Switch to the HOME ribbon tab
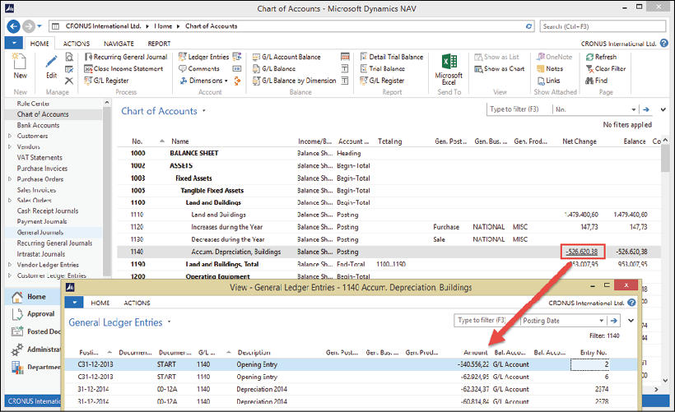This screenshot has width=675, height=412. 40,44
